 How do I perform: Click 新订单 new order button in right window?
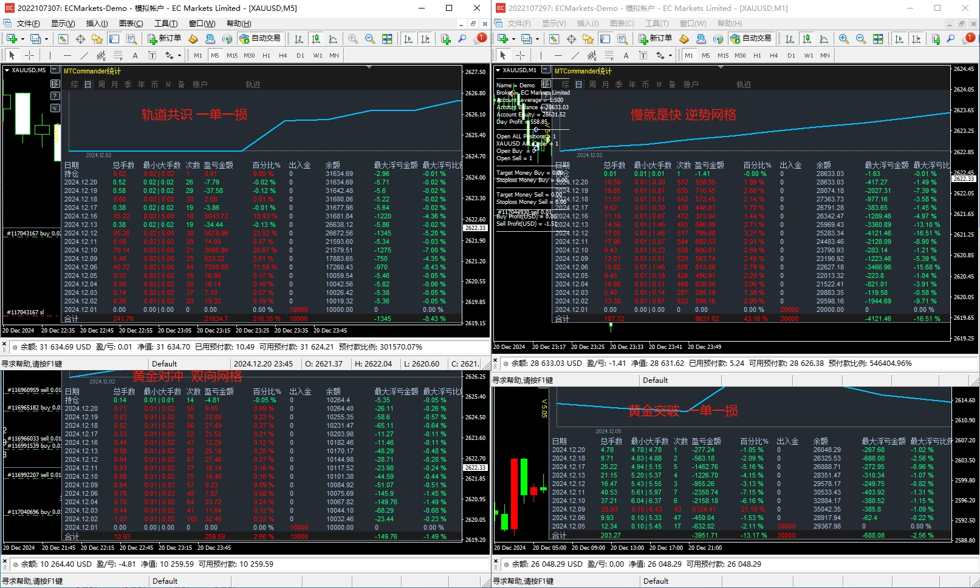coord(656,39)
